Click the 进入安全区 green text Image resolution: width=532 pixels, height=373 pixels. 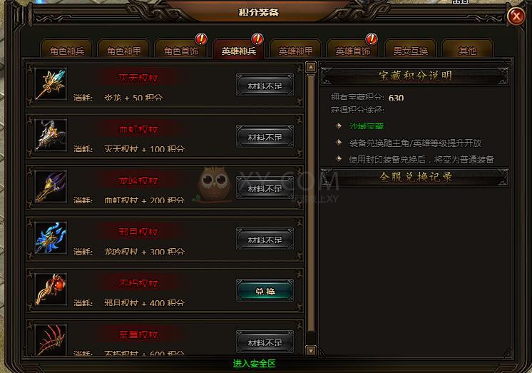pyautogui.click(x=254, y=364)
